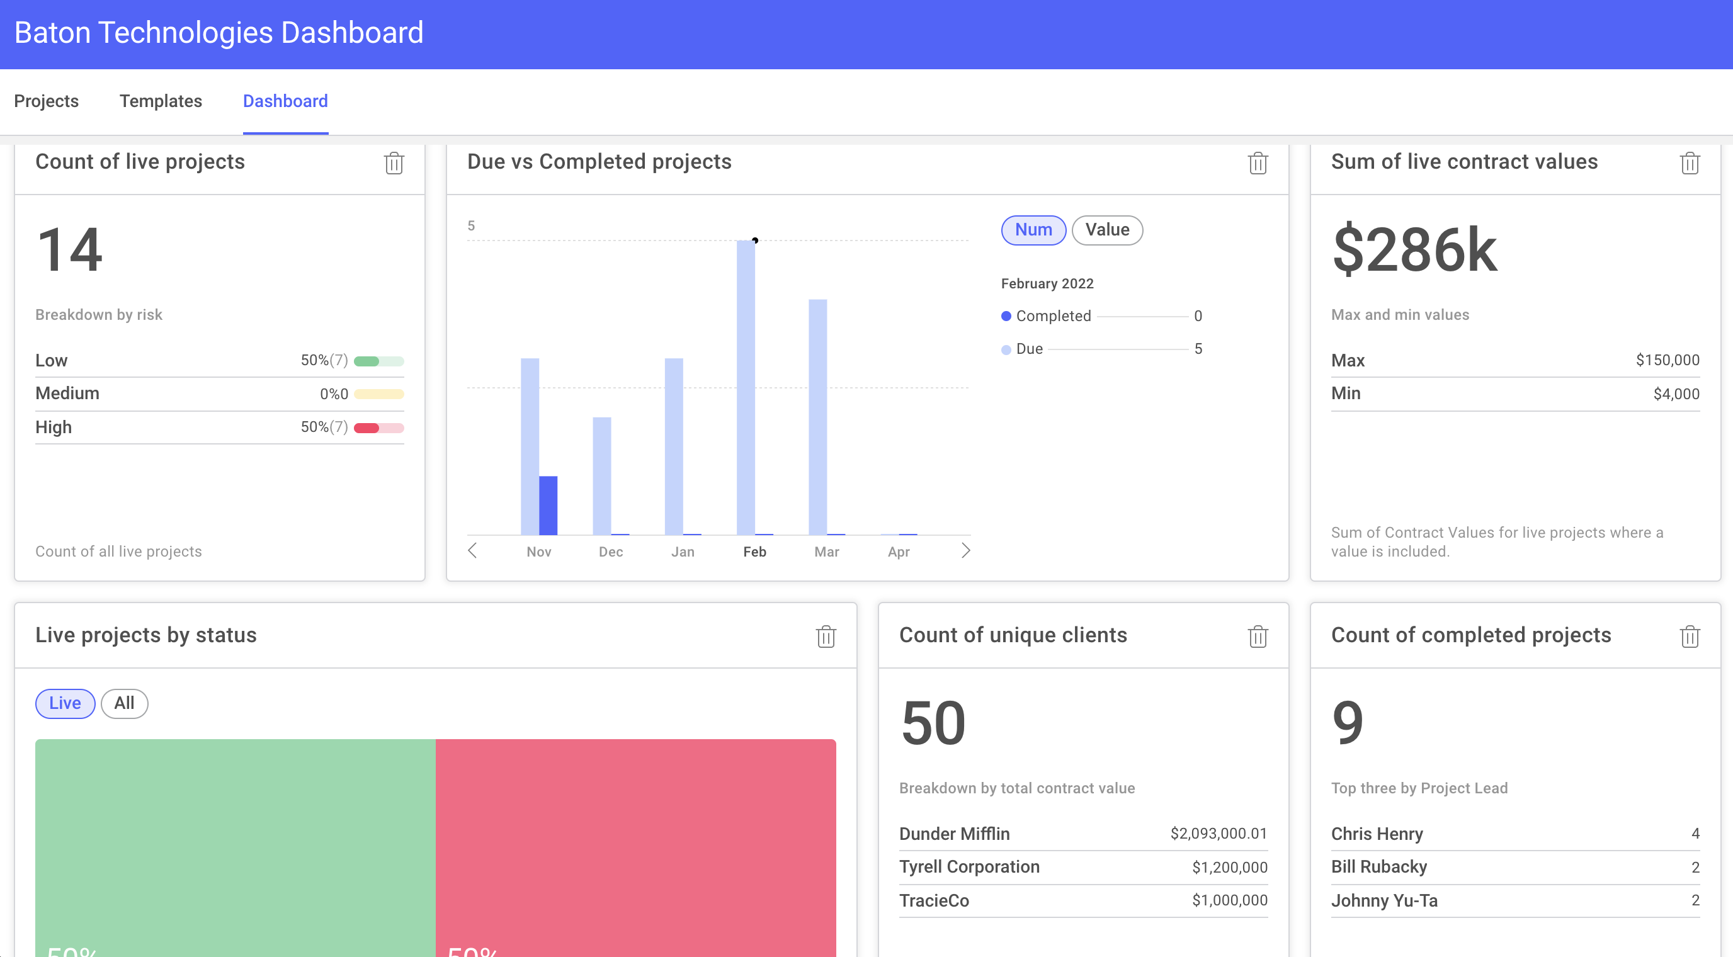Delete the Count of completed projects card
This screenshot has width=1733, height=957.
click(x=1691, y=637)
